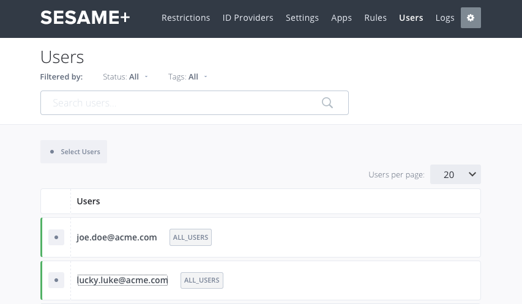Viewport: 522px width, 304px height.
Task: Go to ID Providers page
Action: click(248, 18)
